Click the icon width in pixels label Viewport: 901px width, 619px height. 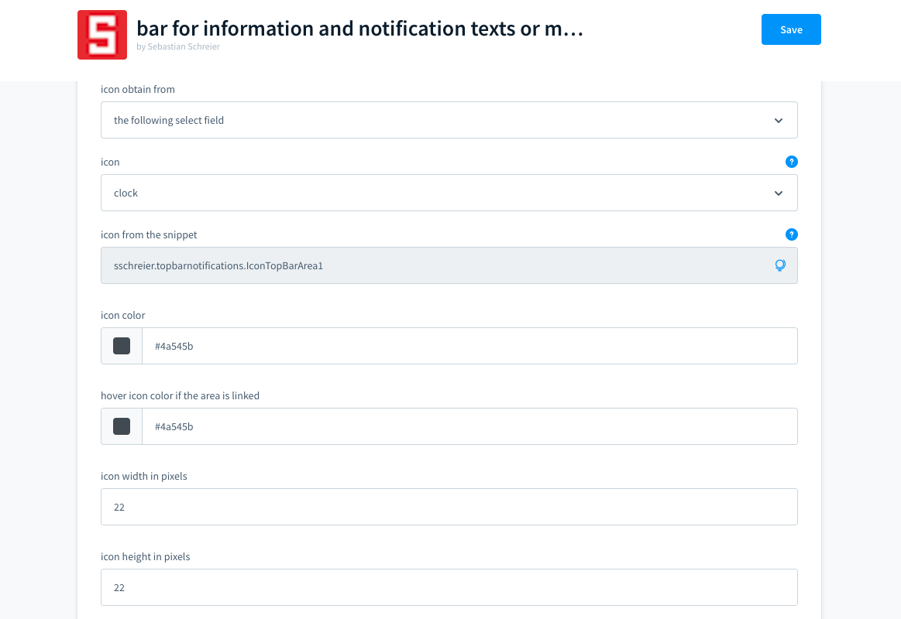click(144, 476)
